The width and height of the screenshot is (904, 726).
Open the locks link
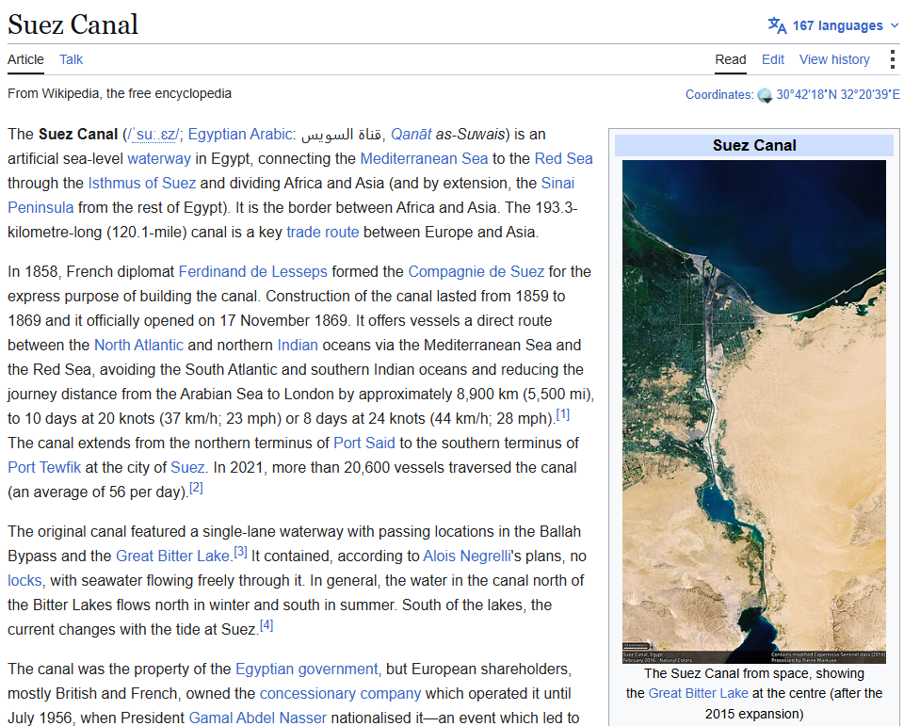(24, 581)
